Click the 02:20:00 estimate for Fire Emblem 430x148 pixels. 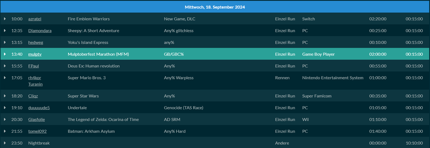coord(378,19)
